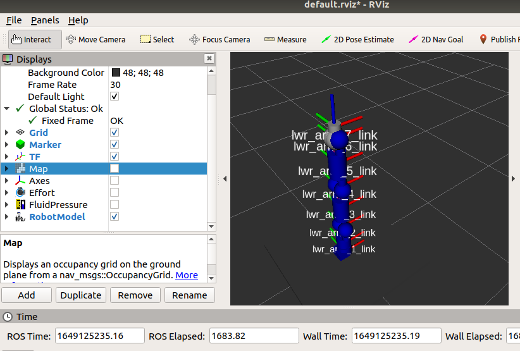Enable the Axes display checkbox
Viewport: 520px width, 351px height.
click(115, 181)
